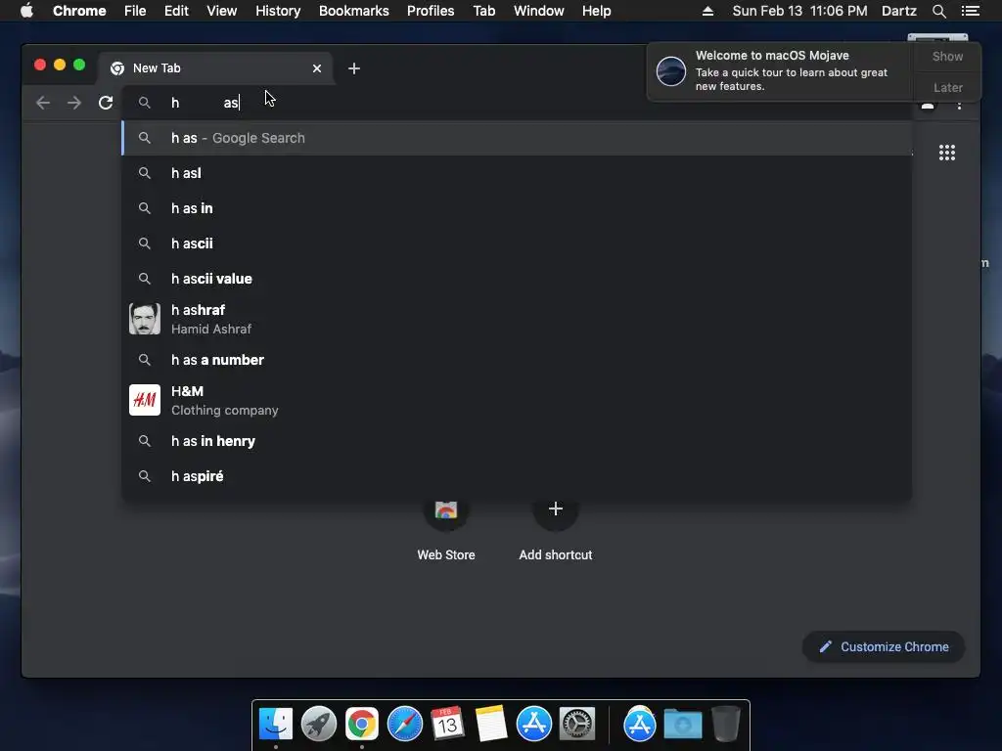Open the Help menu

[x=596, y=11]
